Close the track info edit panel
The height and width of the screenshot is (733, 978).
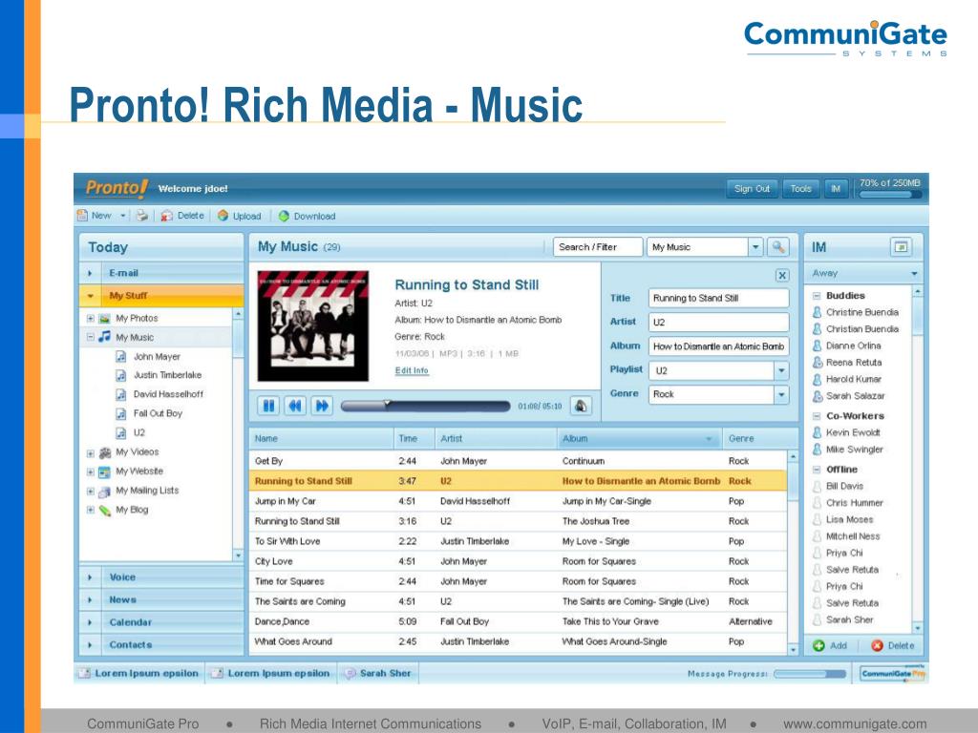[x=781, y=275]
